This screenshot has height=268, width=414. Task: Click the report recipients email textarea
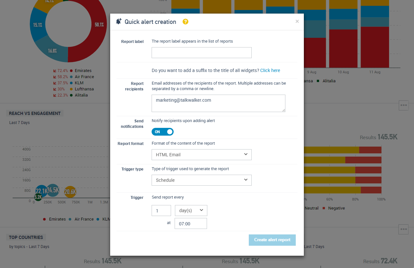218,103
